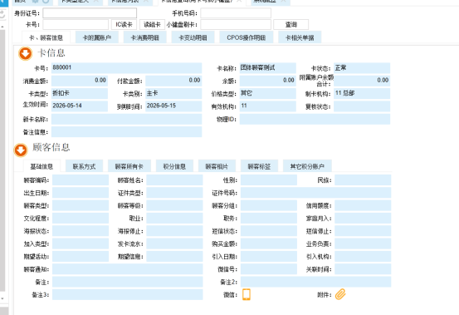Viewport: 459px width, 315px height.
Task: Click the 证件号码 field
Action: pyautogui.click(x=315, y=193)
